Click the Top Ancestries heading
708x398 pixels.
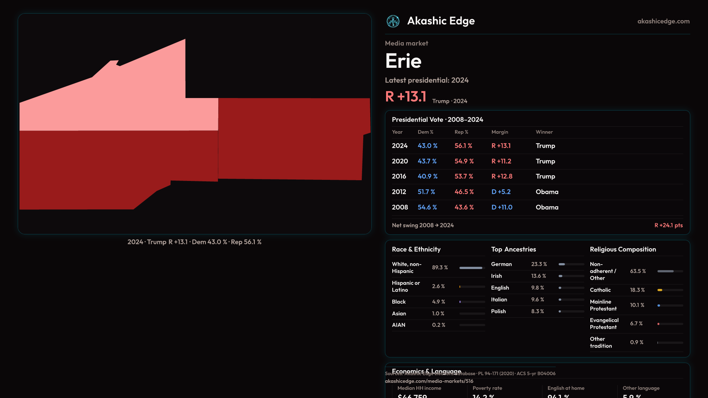click(513, 249)
